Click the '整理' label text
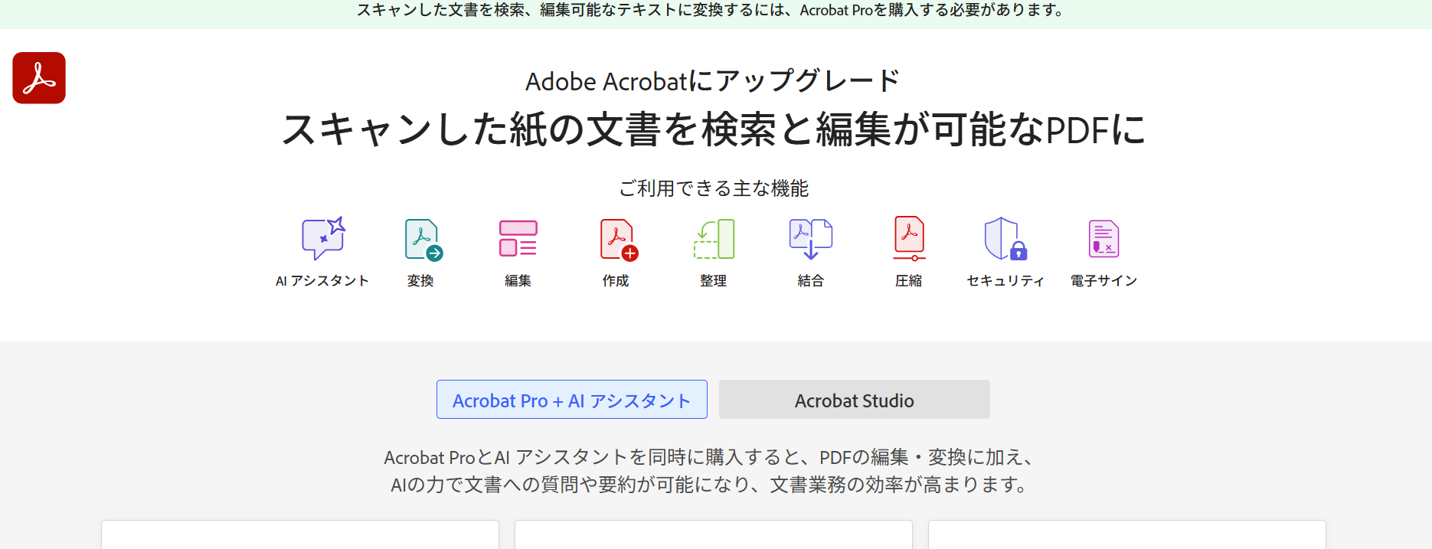The image size is (1432, 549). (x=714, y=281)
